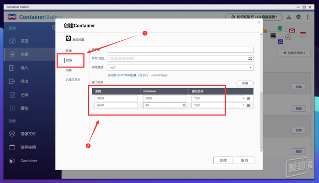Click 新增 to add port forwarding

point(245,83)
